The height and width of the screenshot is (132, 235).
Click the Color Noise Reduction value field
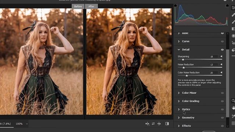pos(214,73)
